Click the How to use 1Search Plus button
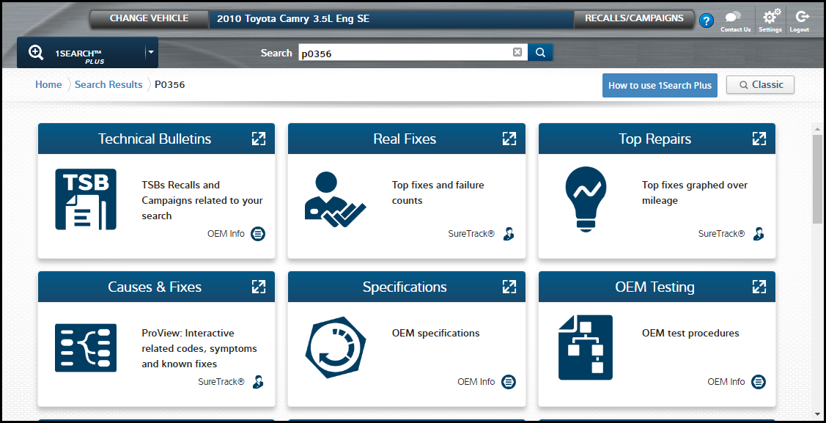This screenshot has width=826, height=423. tap(660, 85)
